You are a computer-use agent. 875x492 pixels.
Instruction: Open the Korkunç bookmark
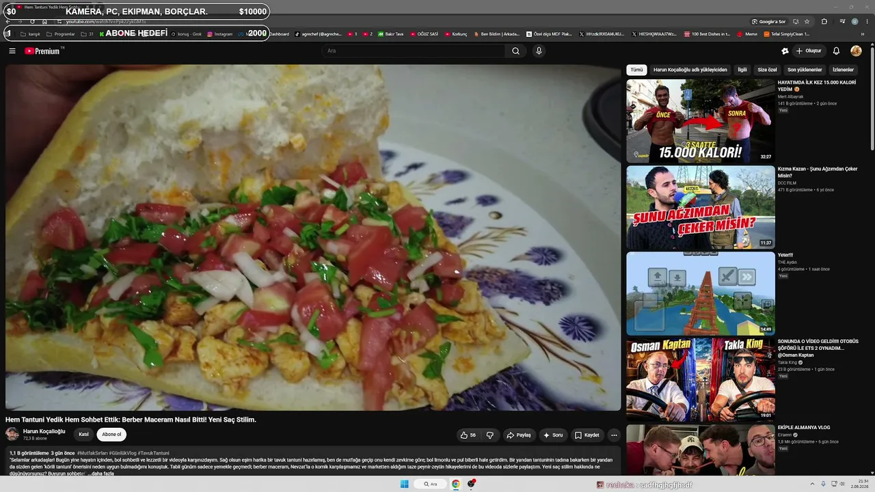456,33
